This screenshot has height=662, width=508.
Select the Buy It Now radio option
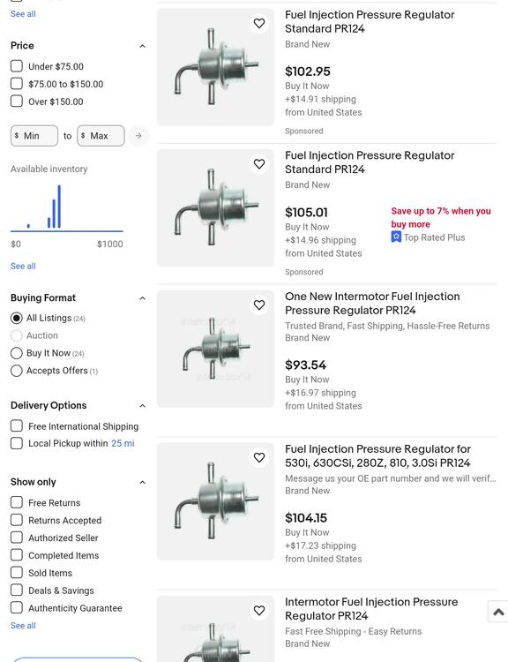[17, 353]
